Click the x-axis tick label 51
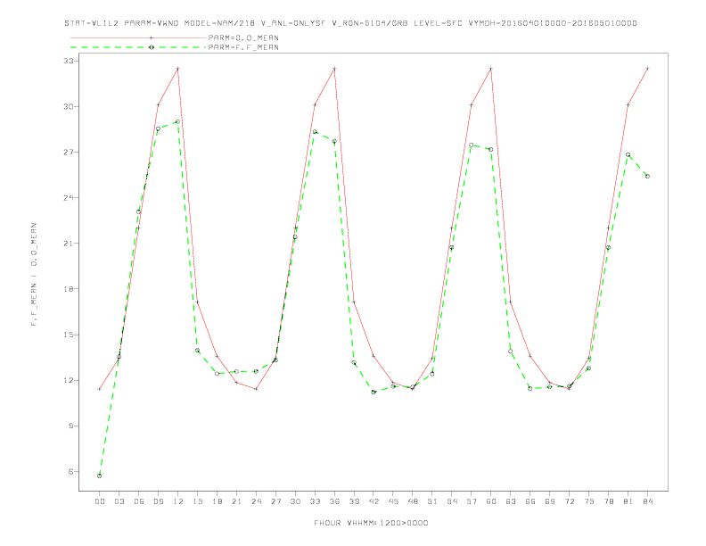Screen dimensions: 706x546 click(x=432, y=501)
